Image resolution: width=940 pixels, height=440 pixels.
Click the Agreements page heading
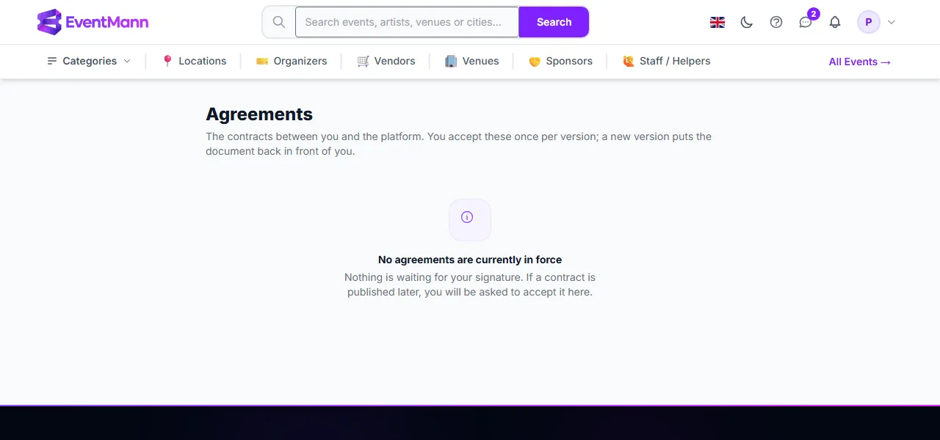259,114
